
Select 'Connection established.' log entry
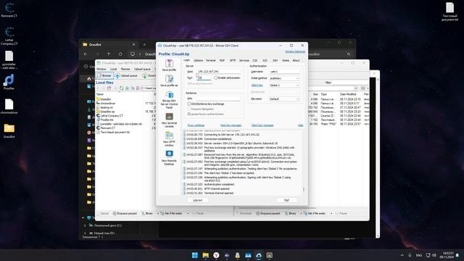[x=217, y=138]
